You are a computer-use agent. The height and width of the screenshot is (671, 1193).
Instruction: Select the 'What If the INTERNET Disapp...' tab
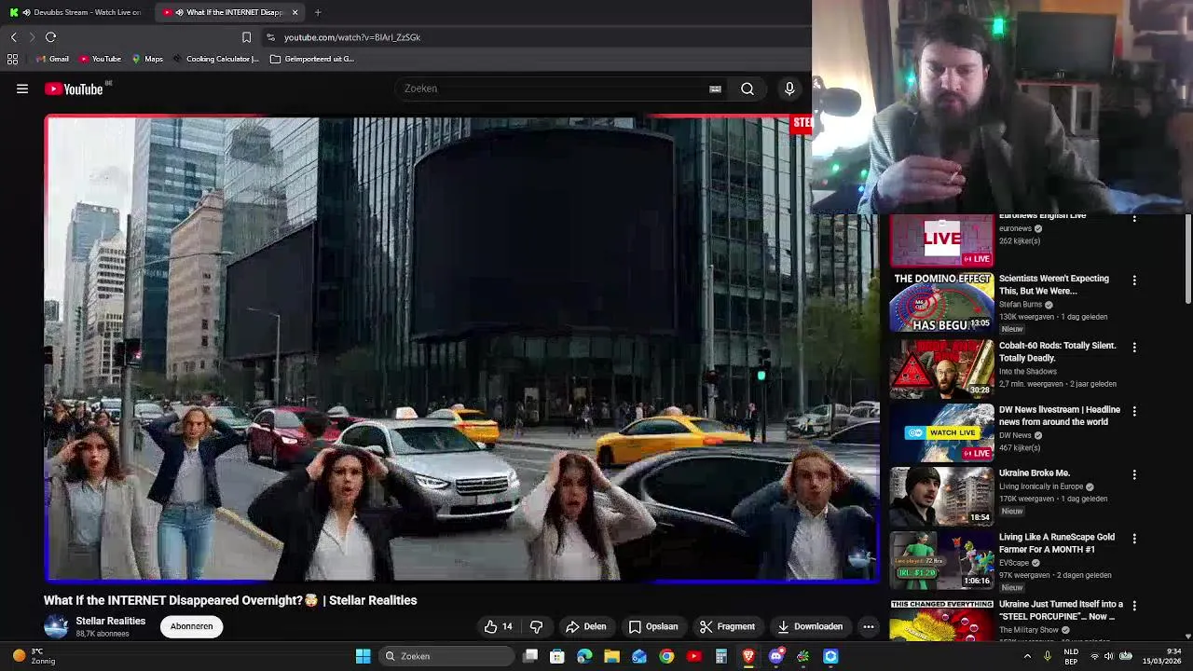pyautogui.click(x=228, y=12)
